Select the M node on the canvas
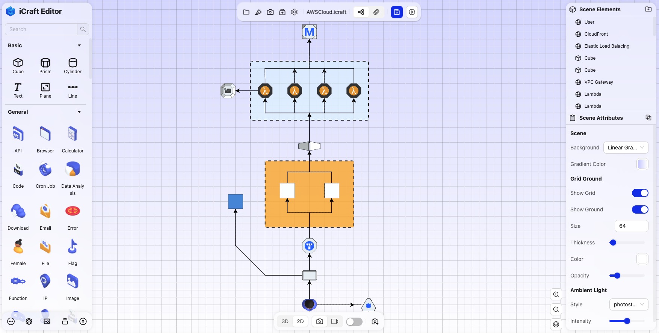 [309, 32]
